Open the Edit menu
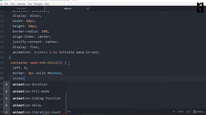Viewport: 206px width, 115px height. point(6,4)
